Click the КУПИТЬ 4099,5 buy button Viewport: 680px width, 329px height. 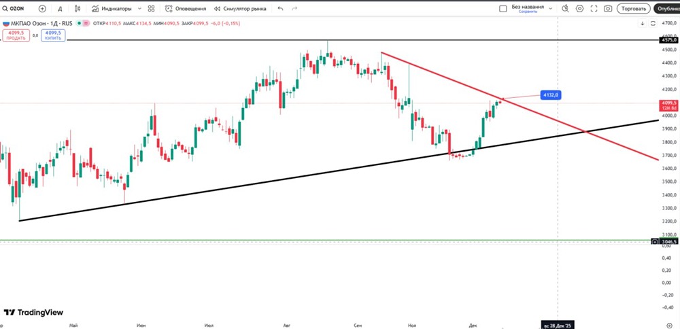(53, 35)
